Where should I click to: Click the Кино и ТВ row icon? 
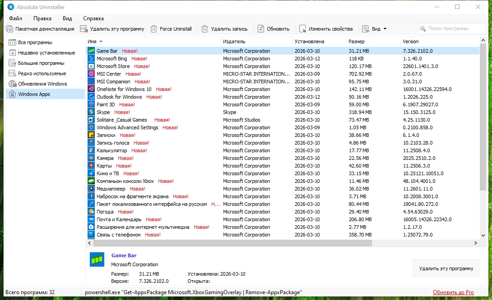91,173
